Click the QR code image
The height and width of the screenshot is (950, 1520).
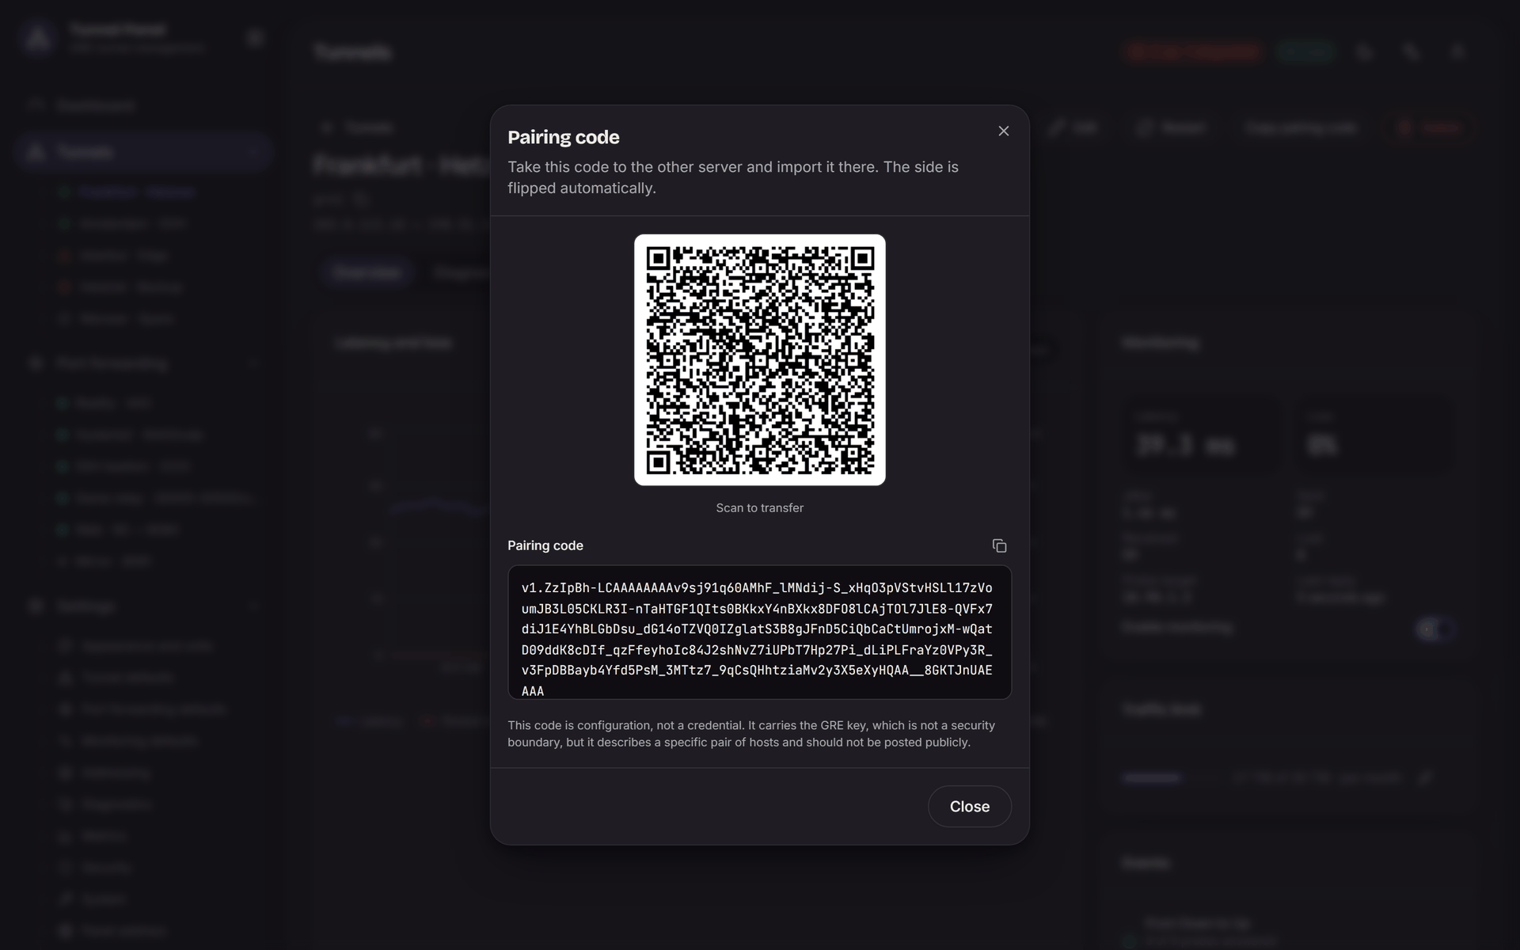760,359
